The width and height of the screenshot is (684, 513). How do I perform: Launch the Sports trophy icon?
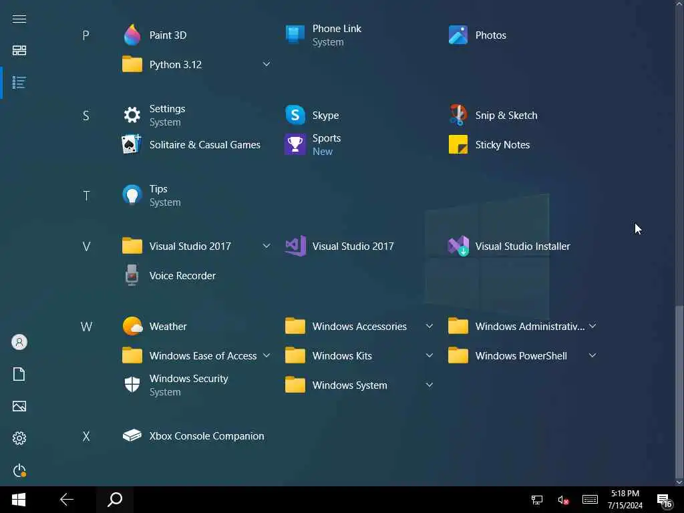[295, 144]
